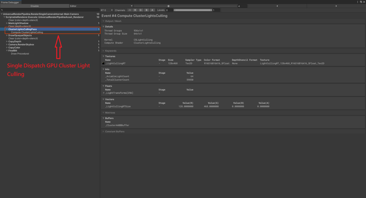The height and width of the screenshot is (198, 366).
Task: Toggle the G channel button
Action: click(141, 10)
